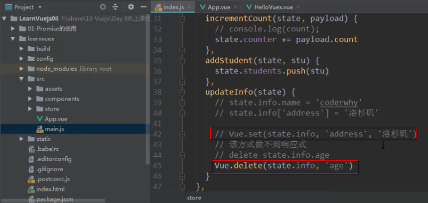Viewport: 428px width, 203px height.
Task: Click the folder icon of assets
Action: click(40, 89)
